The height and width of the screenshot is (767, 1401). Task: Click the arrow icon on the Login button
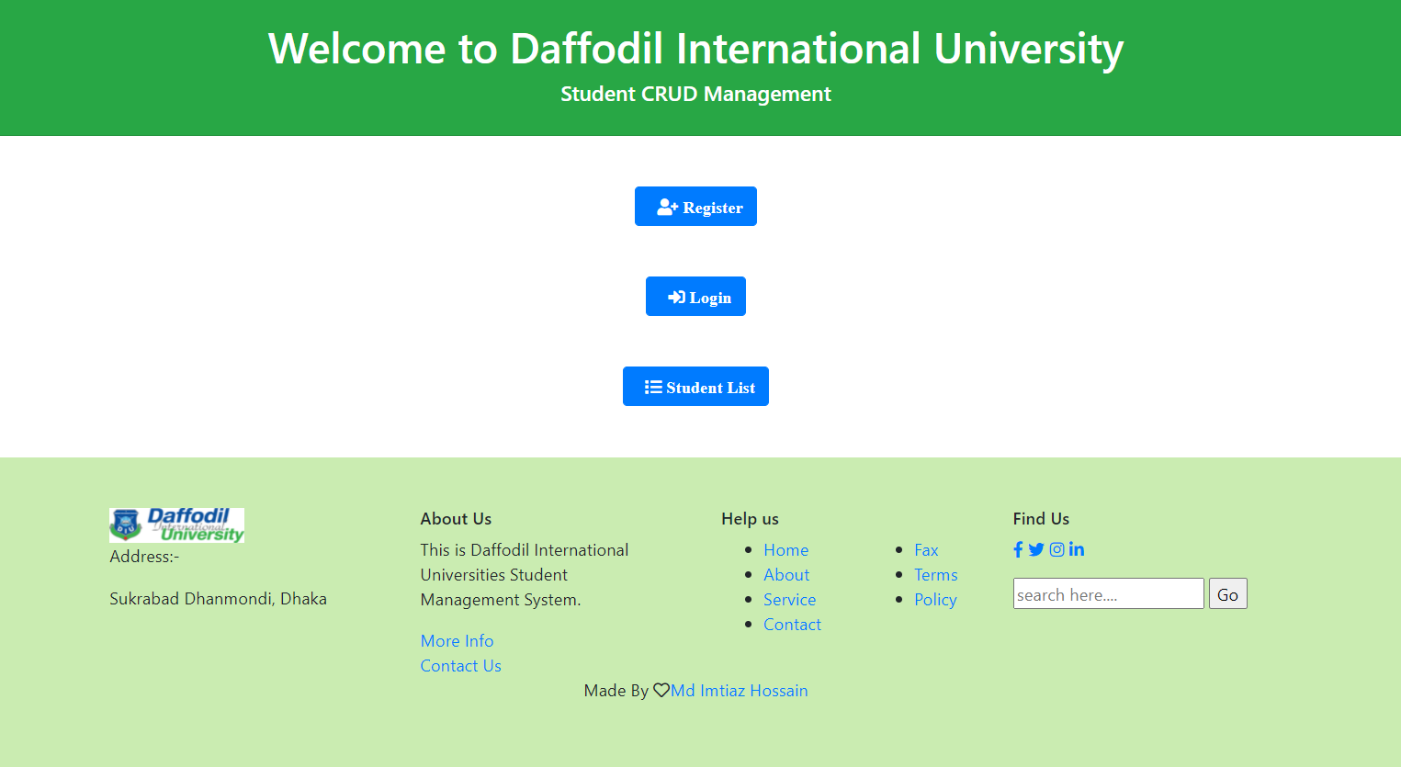(x=676, y=296)
